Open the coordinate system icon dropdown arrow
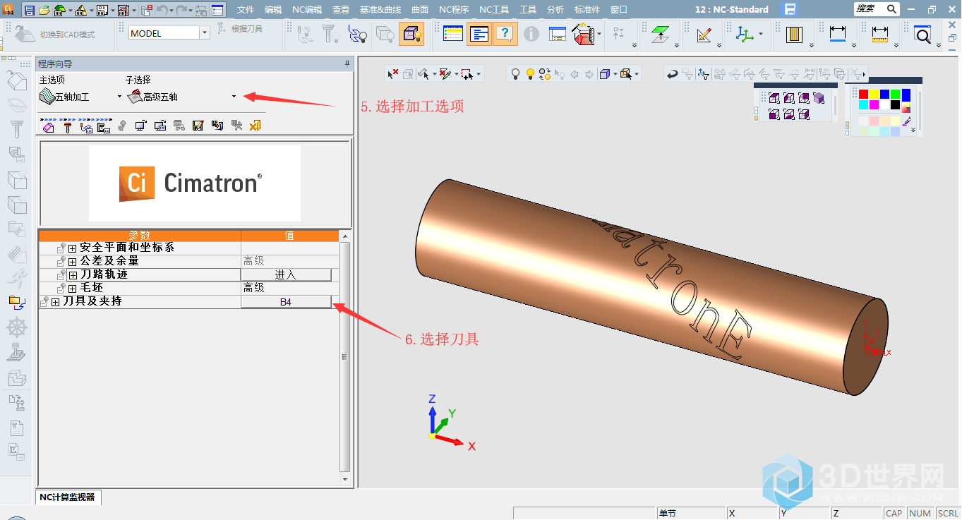962x520 pixels. point(761,34)
